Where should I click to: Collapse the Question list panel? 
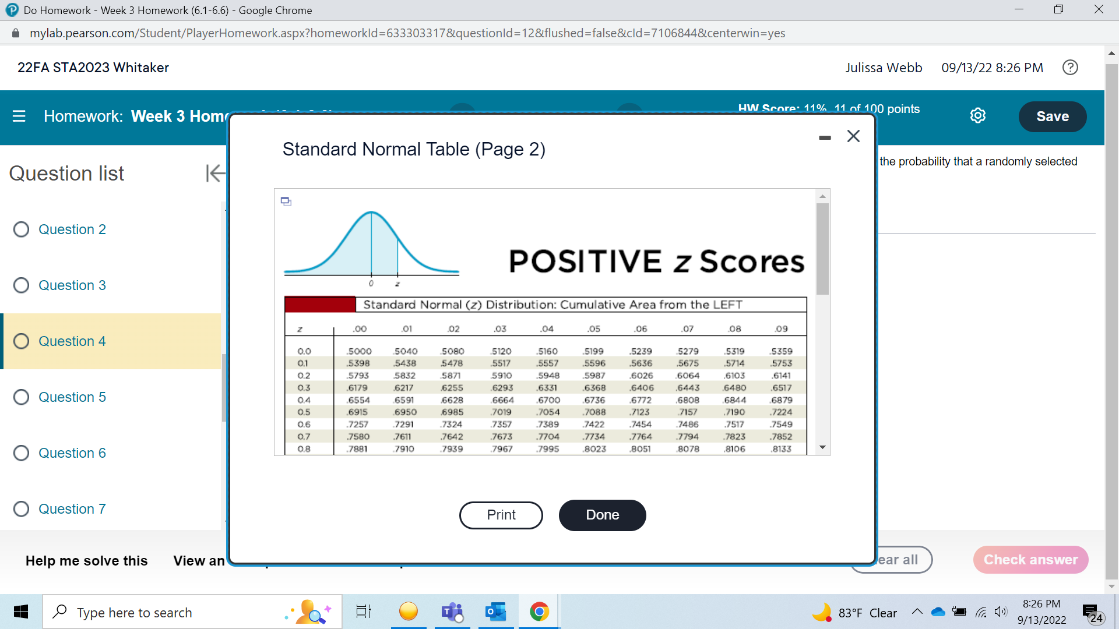(x=215, y=173)
